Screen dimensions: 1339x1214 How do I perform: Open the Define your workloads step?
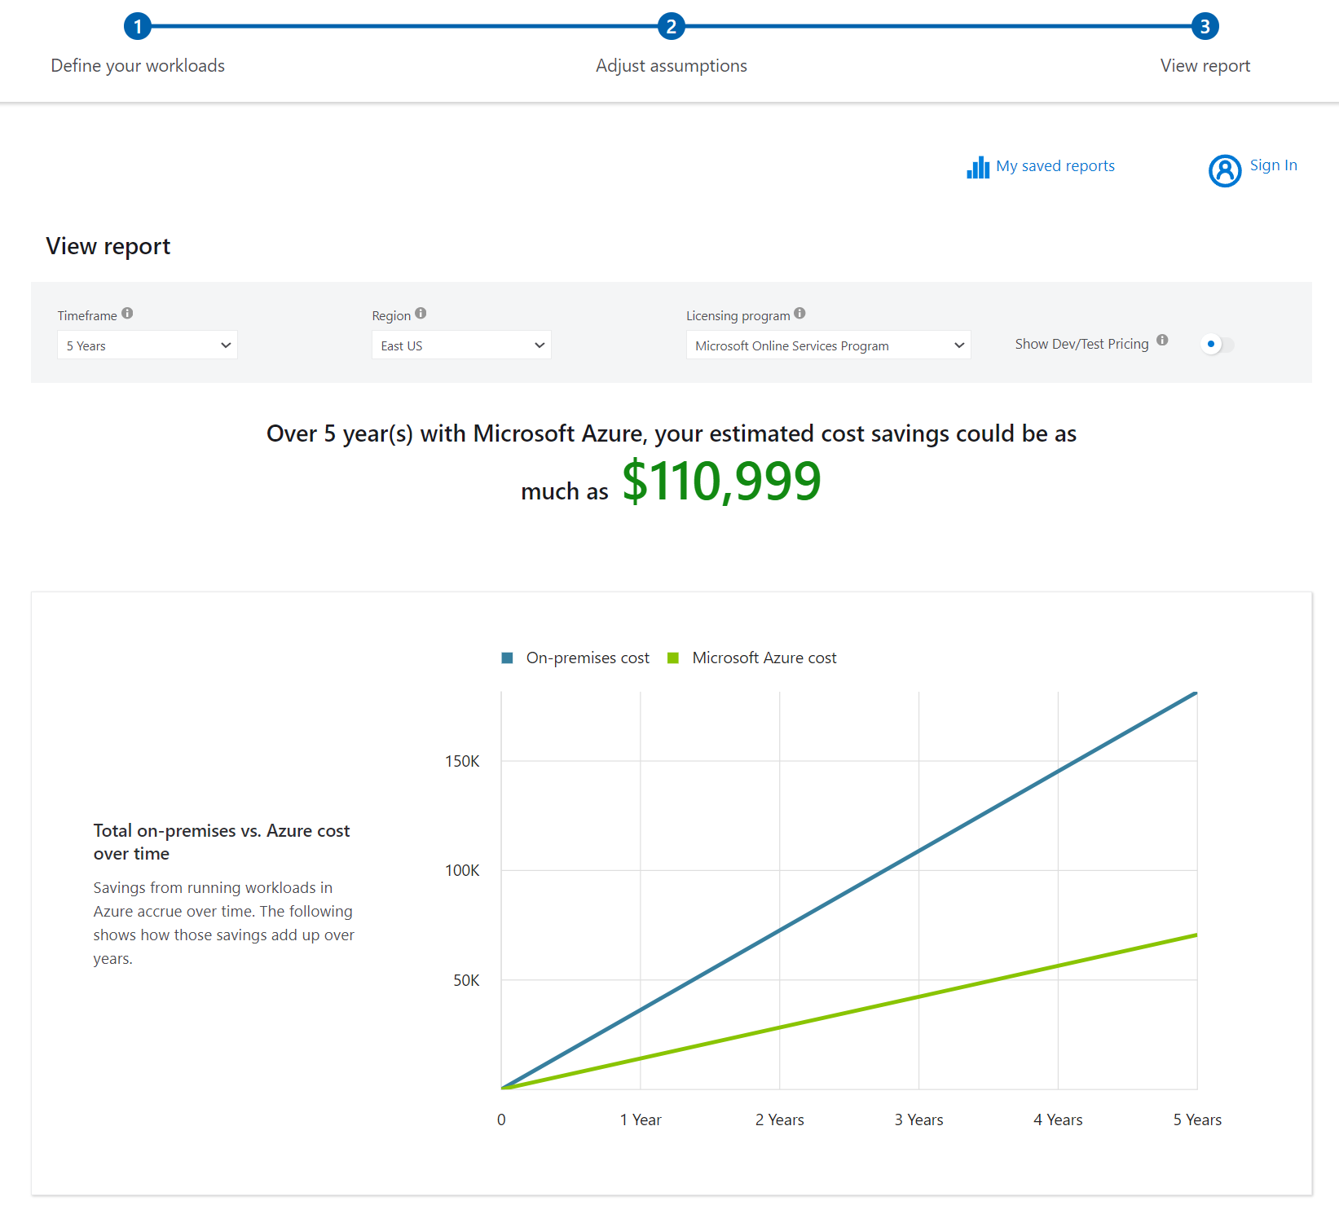(138, 66)
